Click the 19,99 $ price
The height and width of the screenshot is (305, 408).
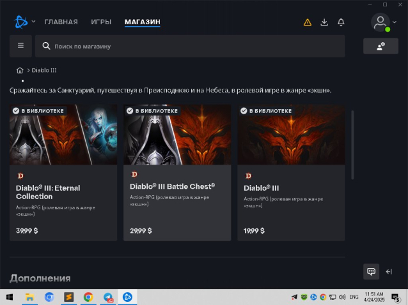(x=254, y=230)
